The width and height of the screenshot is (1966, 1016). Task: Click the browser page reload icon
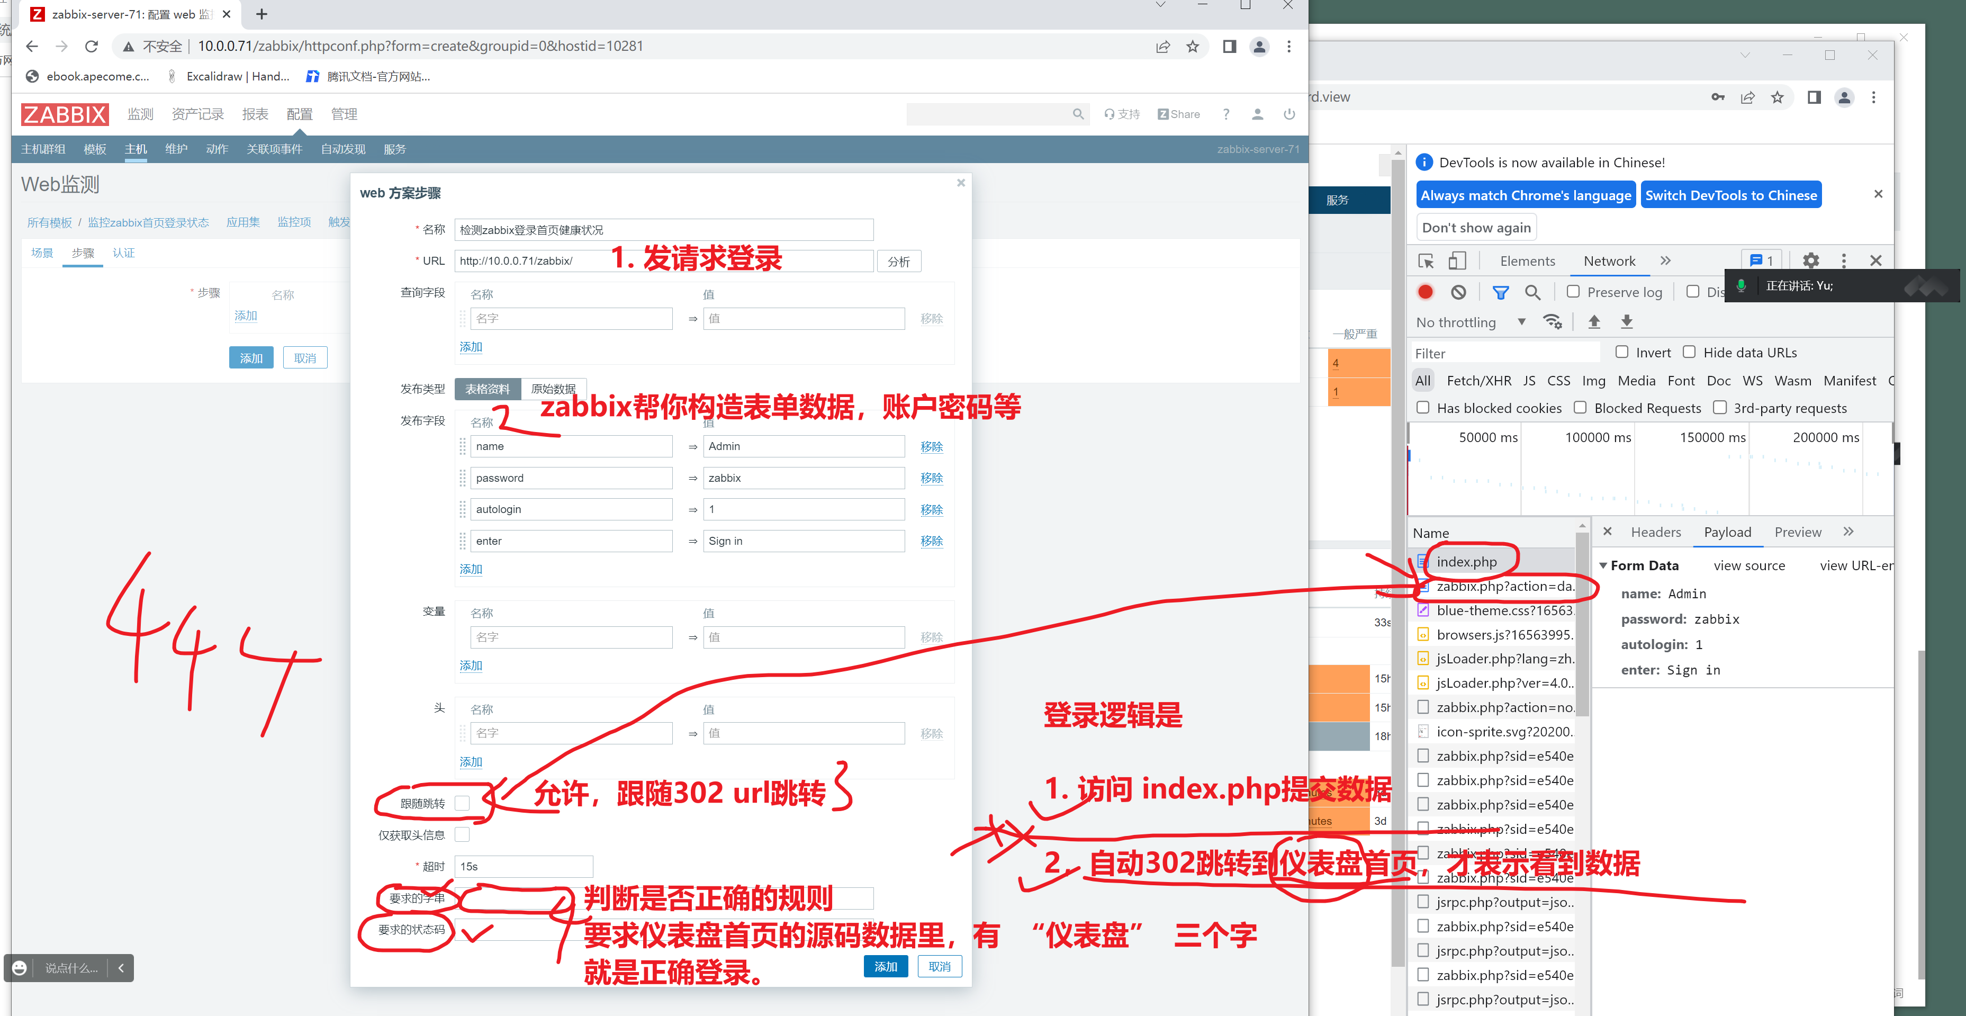click(92, 47)
